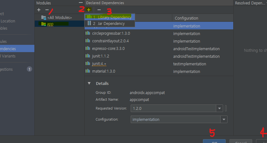Click implementation cell of circleprogressbar row

187,34
